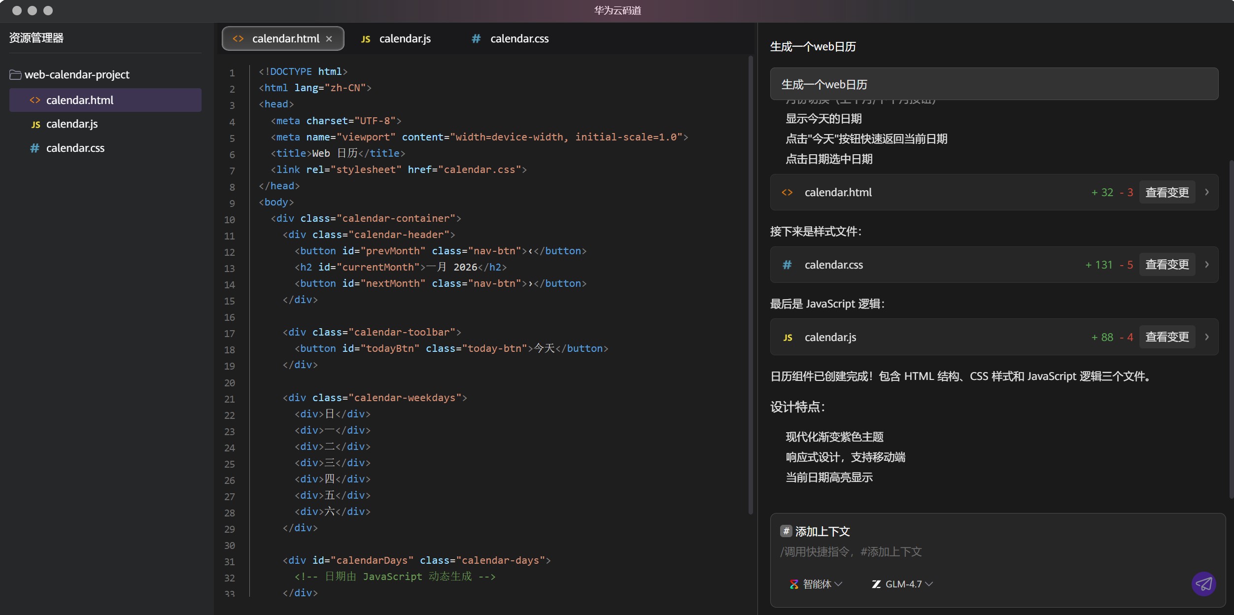Click the hash icon on calendar.css change card
Image resolution: width=1234 pixels, height=615 pixels.
coord(787,265)
